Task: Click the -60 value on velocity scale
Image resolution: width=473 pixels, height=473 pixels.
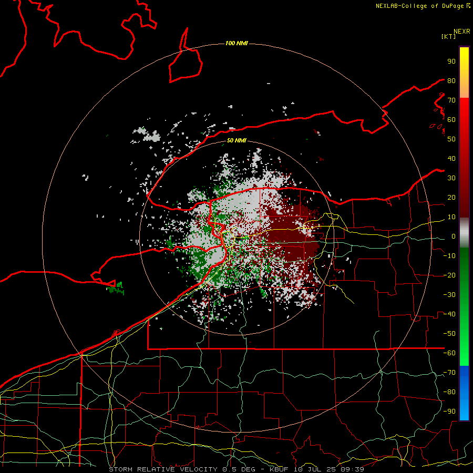Action: 449,353
